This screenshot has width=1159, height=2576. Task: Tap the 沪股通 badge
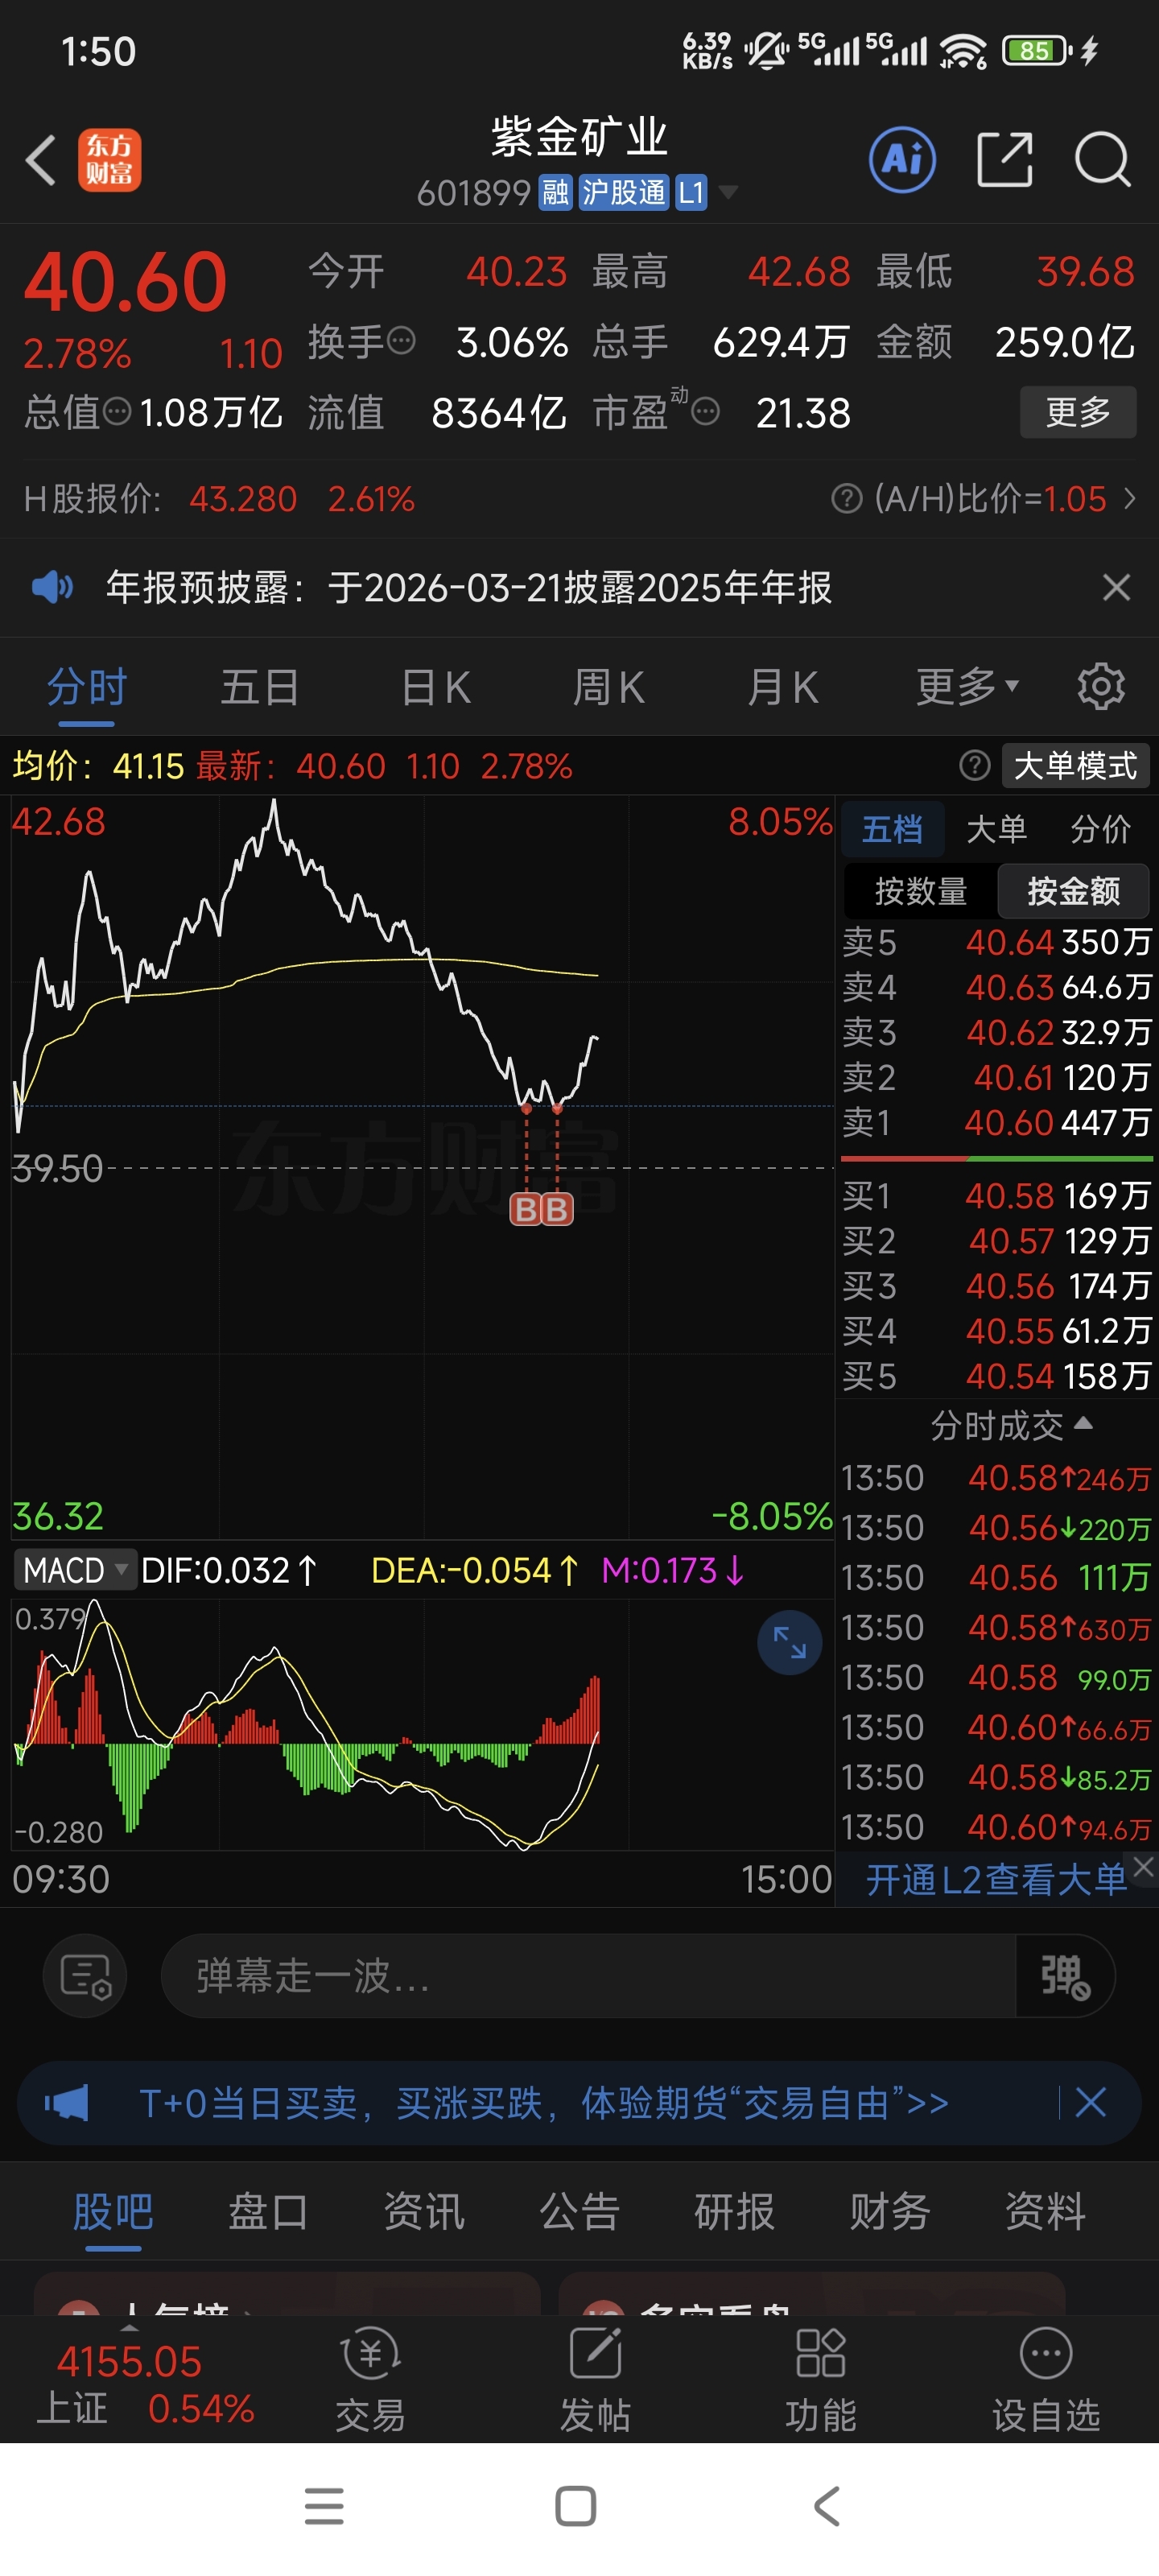pyautogui.click(x=623, y=192)
